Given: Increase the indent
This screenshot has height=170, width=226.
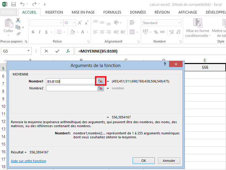Looking at the screenshot, I should point(123,32).
